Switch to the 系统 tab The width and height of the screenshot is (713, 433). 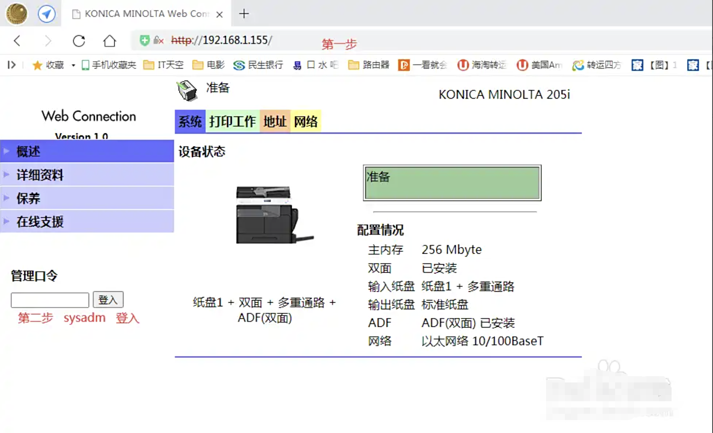point(190,122)
